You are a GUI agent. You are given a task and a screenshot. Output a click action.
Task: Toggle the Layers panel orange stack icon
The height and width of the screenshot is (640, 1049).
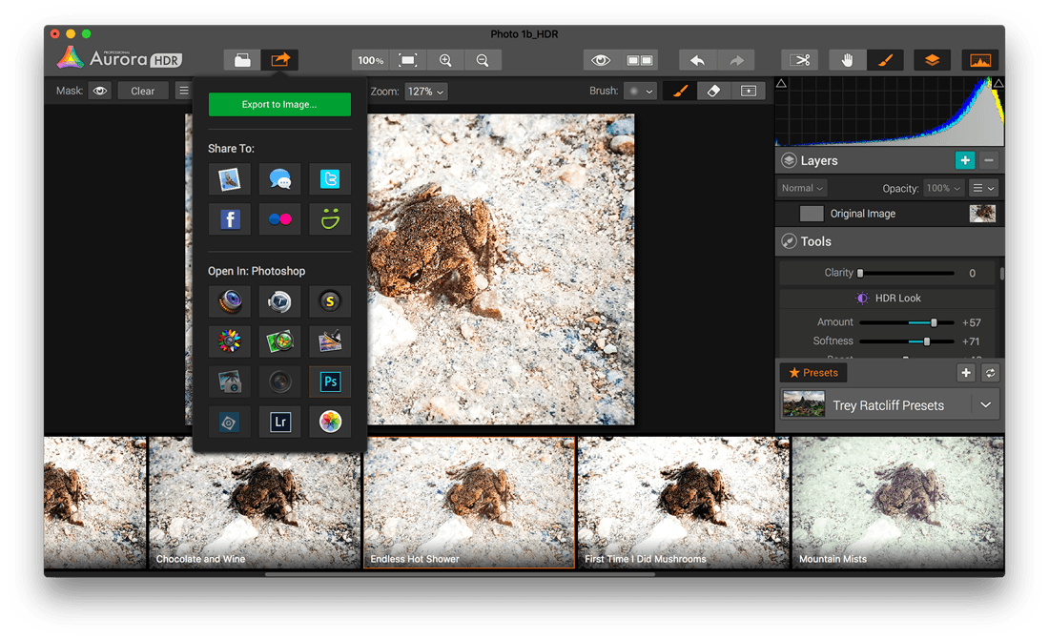(x=932, y=60)
